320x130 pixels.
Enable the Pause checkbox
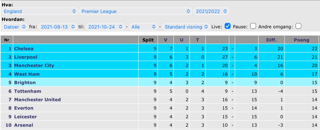[x=253, y=26]
